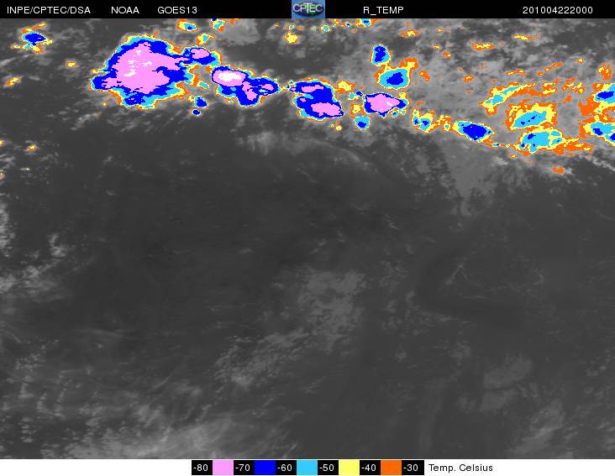The height and width of the screenshot is (476, 615).
Task: Click the white-topped pink storm core
Action: tap(230, 76)
